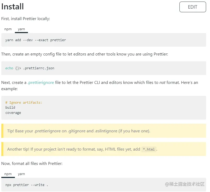The height and width of the screenshot is (192, 210).
Task: Click the tip about .gitignore and .eslintignore
Action: (79, 131)
